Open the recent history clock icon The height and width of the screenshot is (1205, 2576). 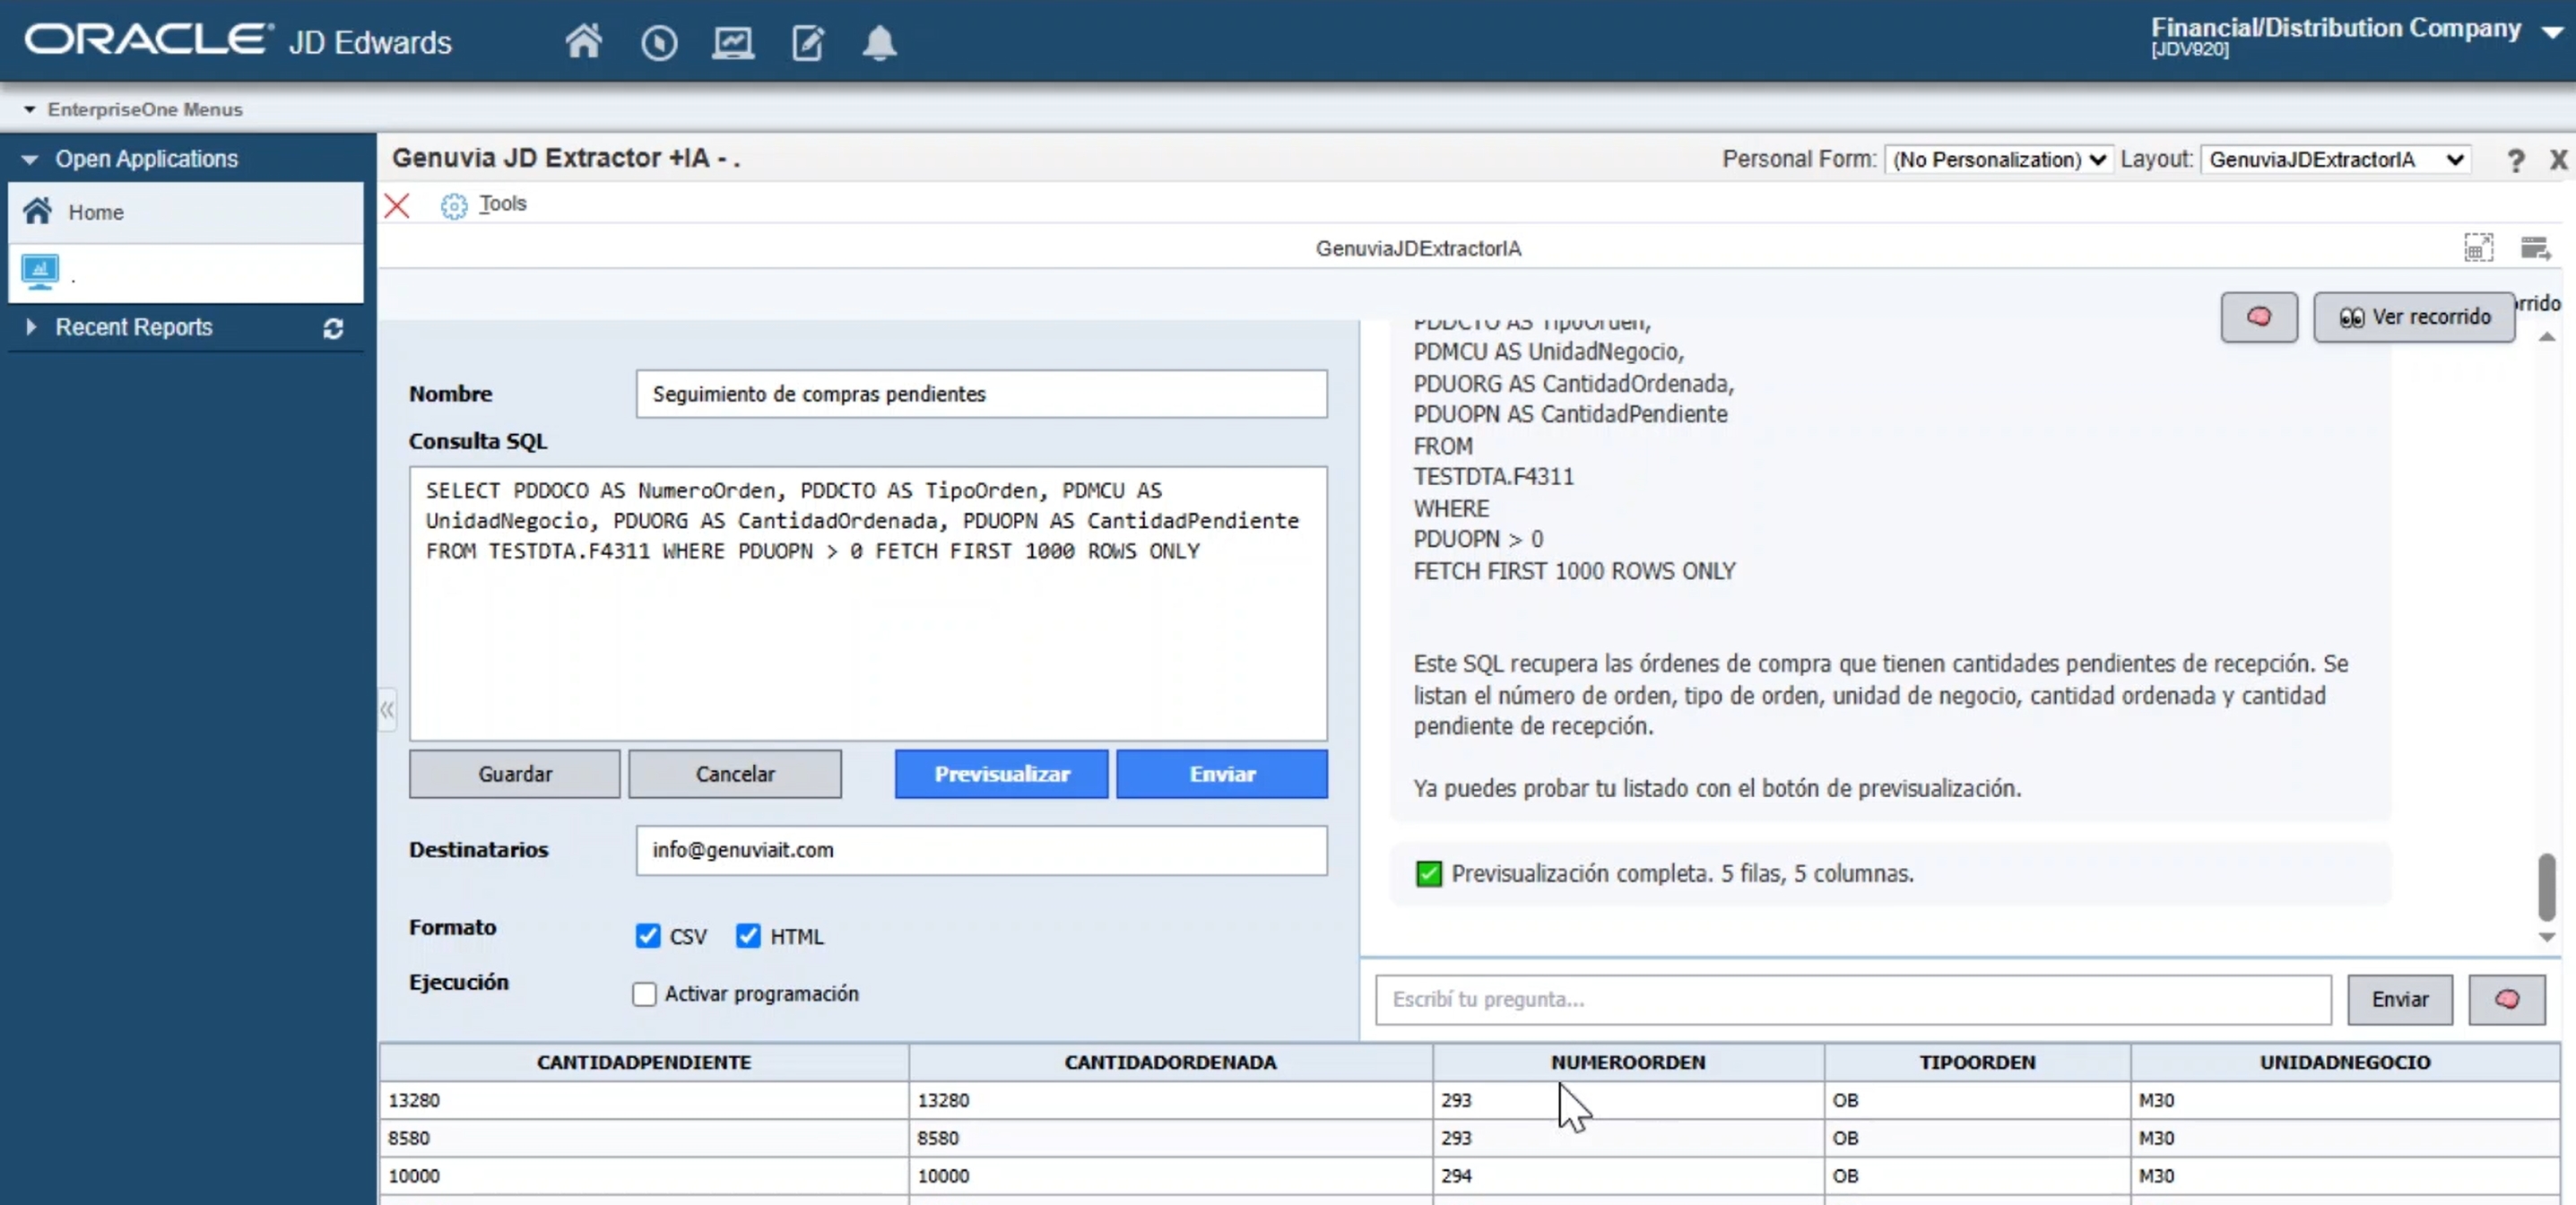tap(659, 43)
